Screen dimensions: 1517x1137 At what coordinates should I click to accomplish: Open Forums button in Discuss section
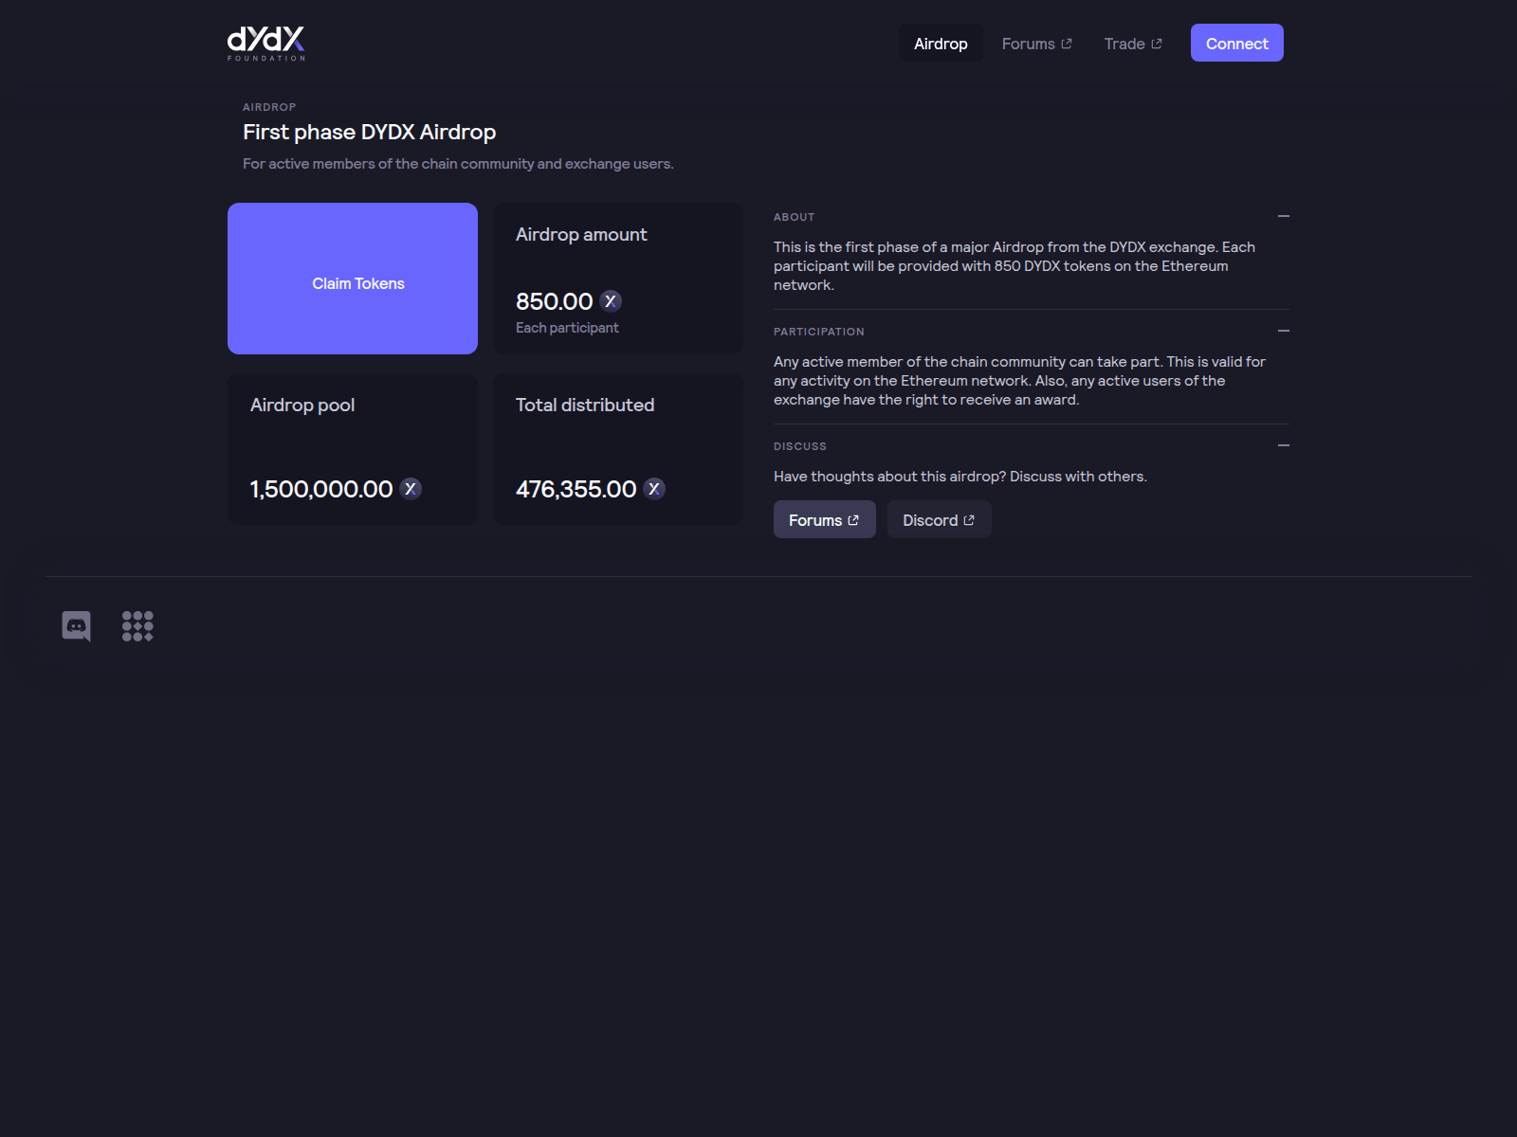coord(824,520)
